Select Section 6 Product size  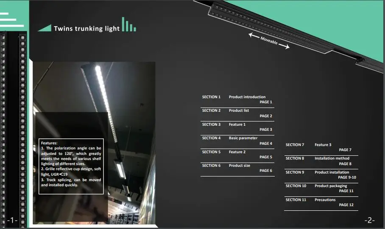point(239,166)
